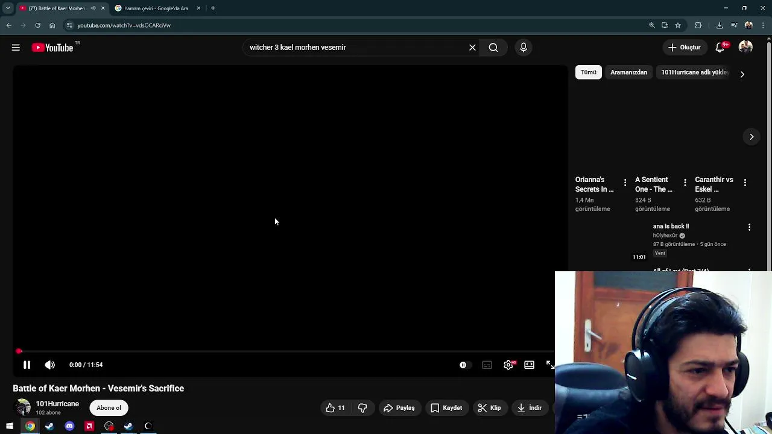Bookmark this page with star
This screenshot has height=434, width=772.
678,25
